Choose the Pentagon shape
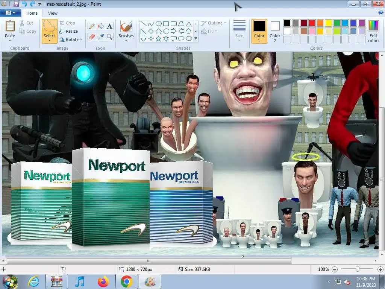385x289 pixels. coord(159,31)
